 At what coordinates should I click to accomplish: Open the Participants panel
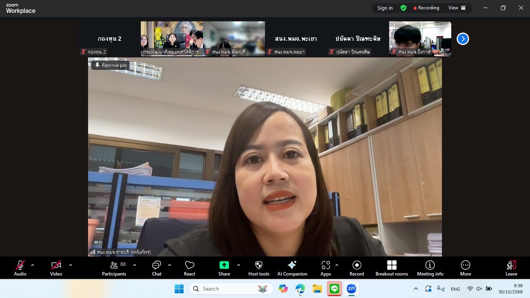tap(114, 268)
